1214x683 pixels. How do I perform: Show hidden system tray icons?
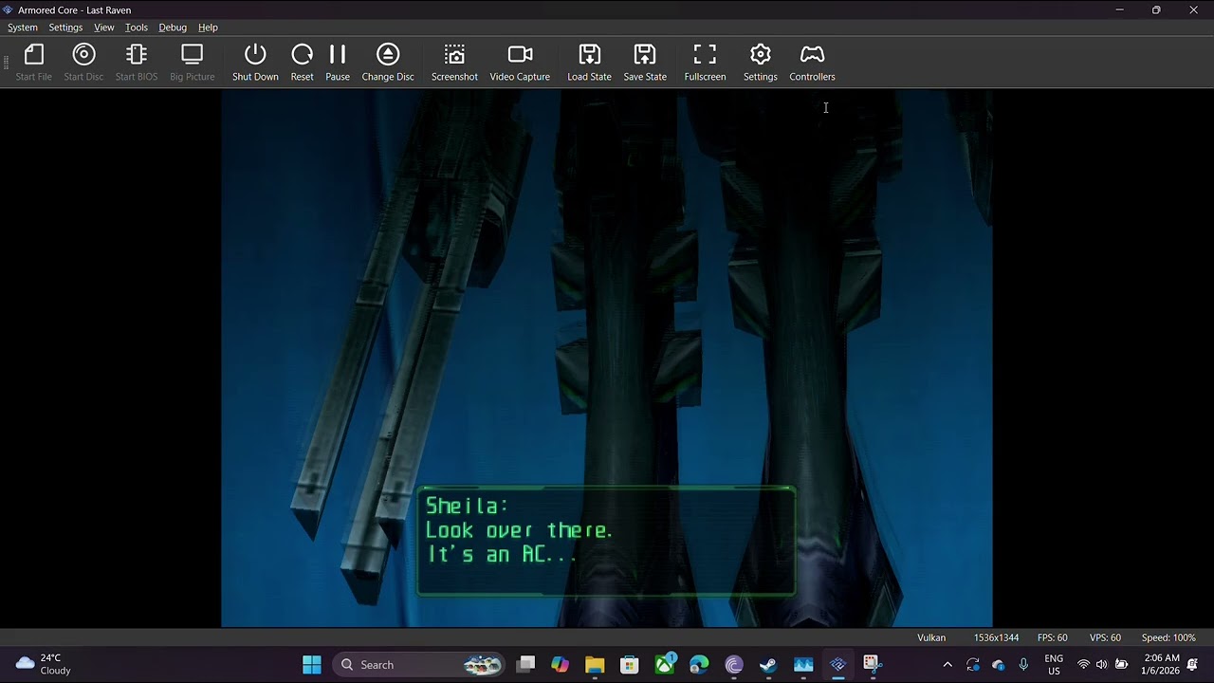click(x=947, y=665)
